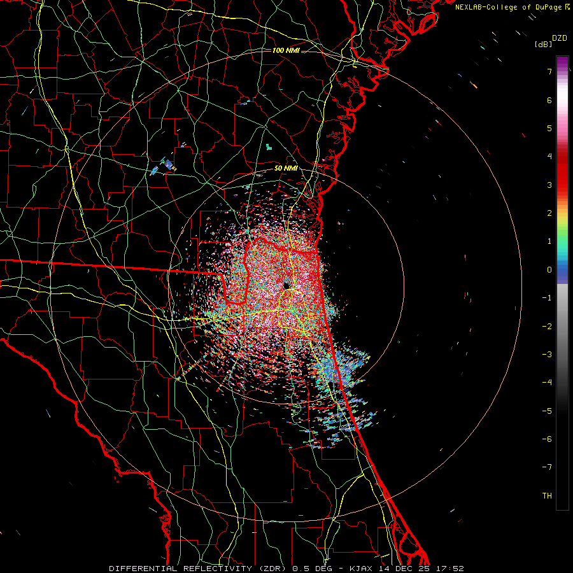This screenshot has height=573, width=573.
Task: Click the 6 value on the color scale
Action: [x=549, y=100]
